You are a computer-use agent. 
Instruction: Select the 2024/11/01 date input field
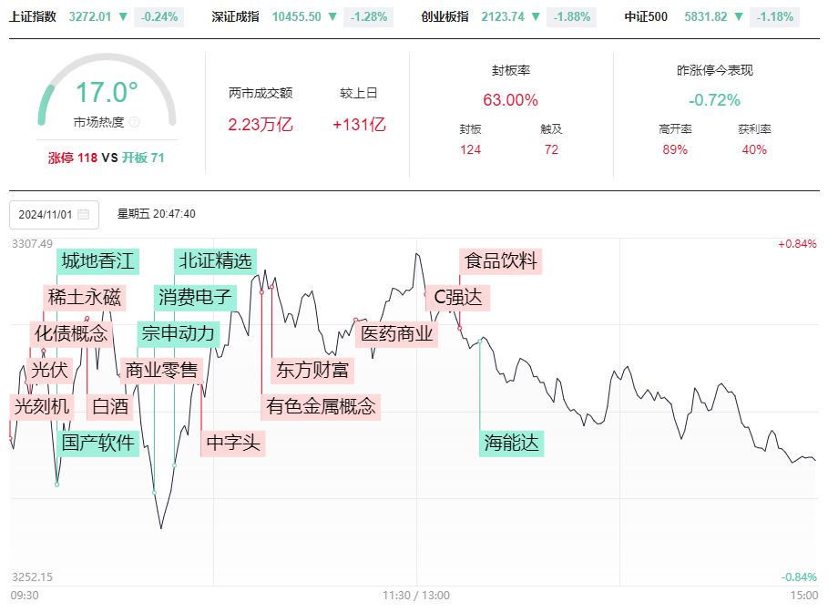click(x=54, y=214)
